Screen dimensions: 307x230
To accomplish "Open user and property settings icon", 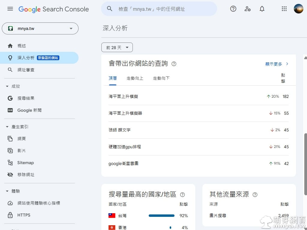I will pyautogui.click(x=248, y=9).
